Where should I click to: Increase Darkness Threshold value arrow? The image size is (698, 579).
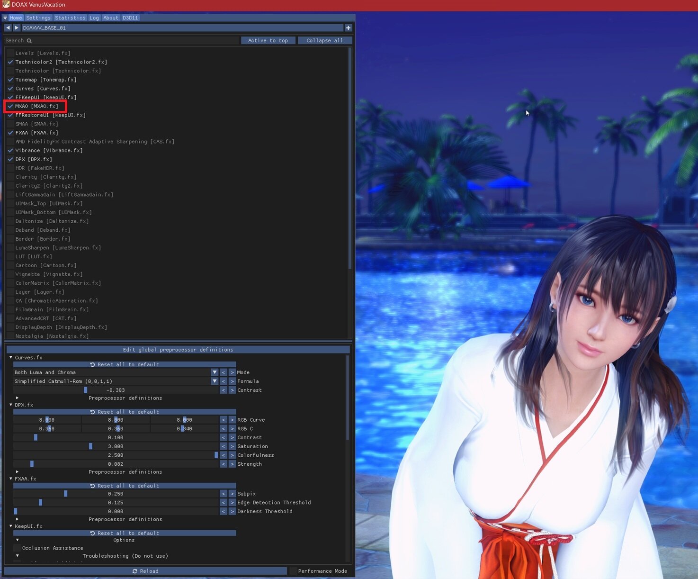[232, 512]
